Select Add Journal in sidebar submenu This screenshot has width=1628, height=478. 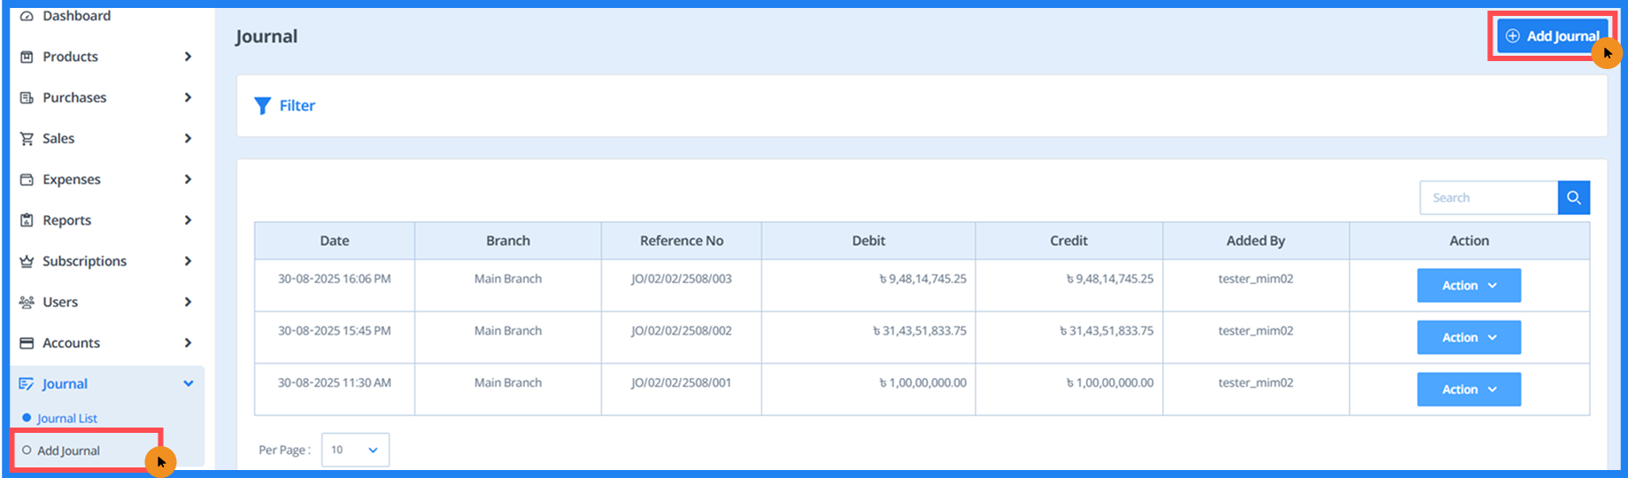(68, 451)
